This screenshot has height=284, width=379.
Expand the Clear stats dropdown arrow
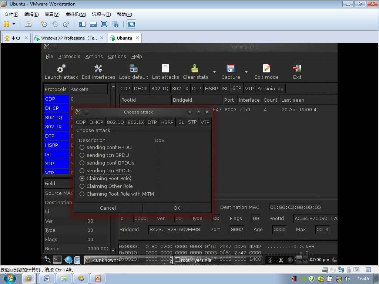coord(214,72)
